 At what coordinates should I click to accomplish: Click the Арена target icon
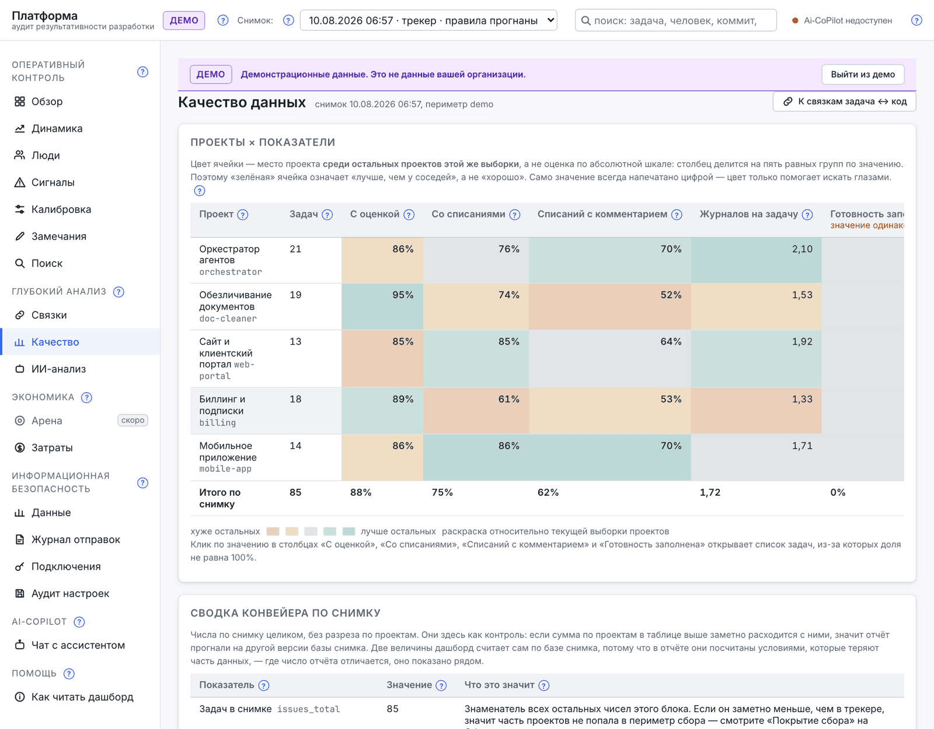click(x=20, y=420)
